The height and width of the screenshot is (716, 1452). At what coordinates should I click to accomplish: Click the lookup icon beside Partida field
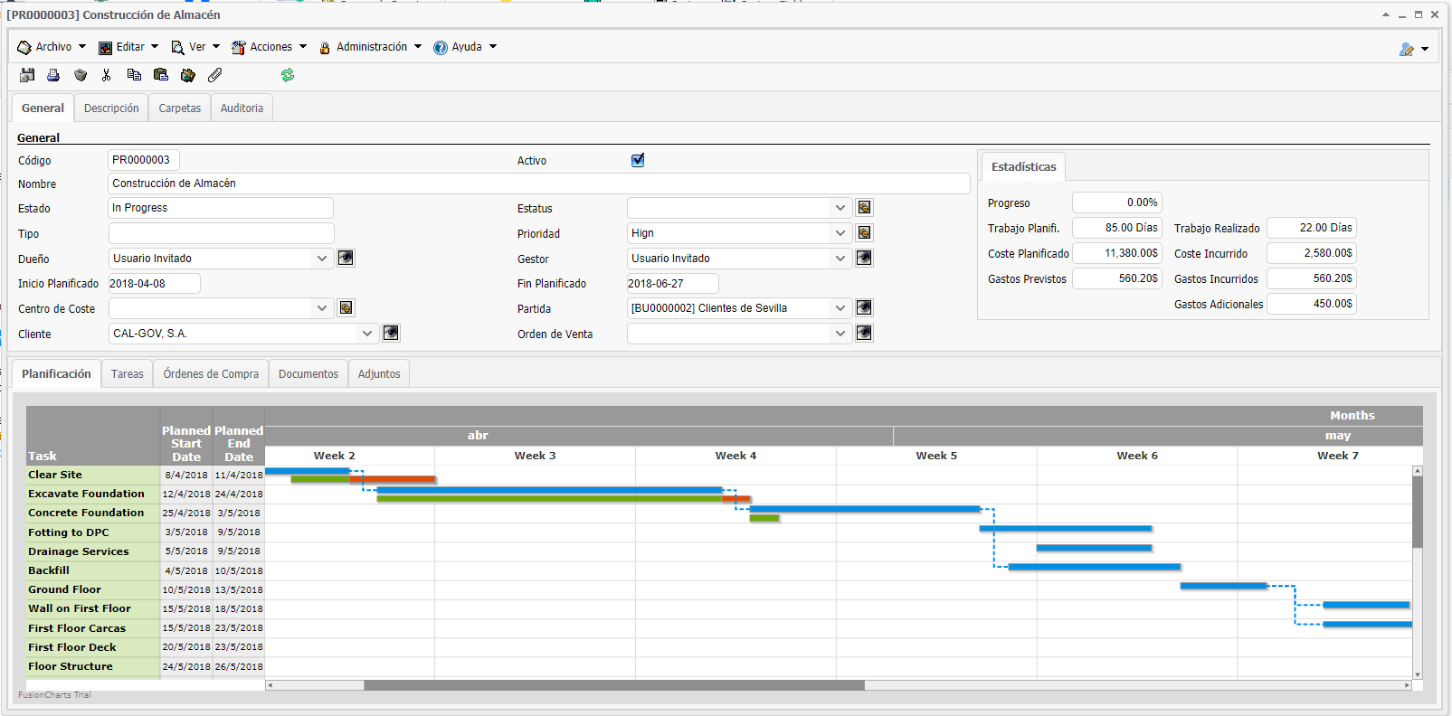coord(864,308)
